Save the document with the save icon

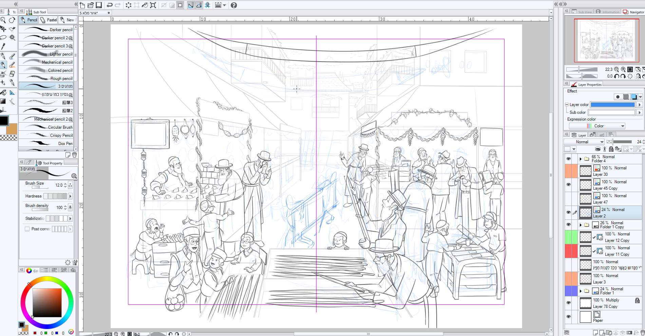click(99, 5)
